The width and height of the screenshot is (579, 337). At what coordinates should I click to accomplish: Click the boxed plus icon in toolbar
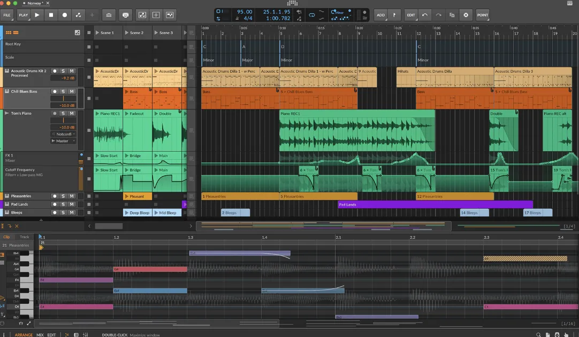(x=156, y=15)
